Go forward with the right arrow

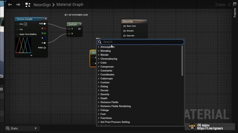(x=18, y=5)
